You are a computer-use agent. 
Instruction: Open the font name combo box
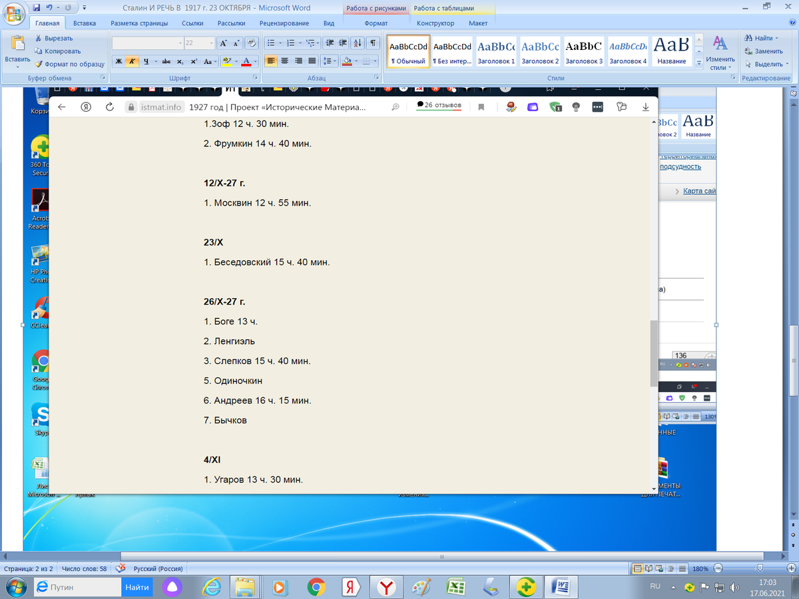click(147, 43)
